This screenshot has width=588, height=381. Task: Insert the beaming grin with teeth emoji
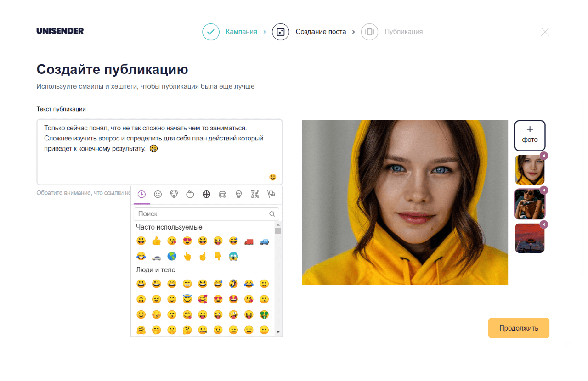tap(187, 284)
